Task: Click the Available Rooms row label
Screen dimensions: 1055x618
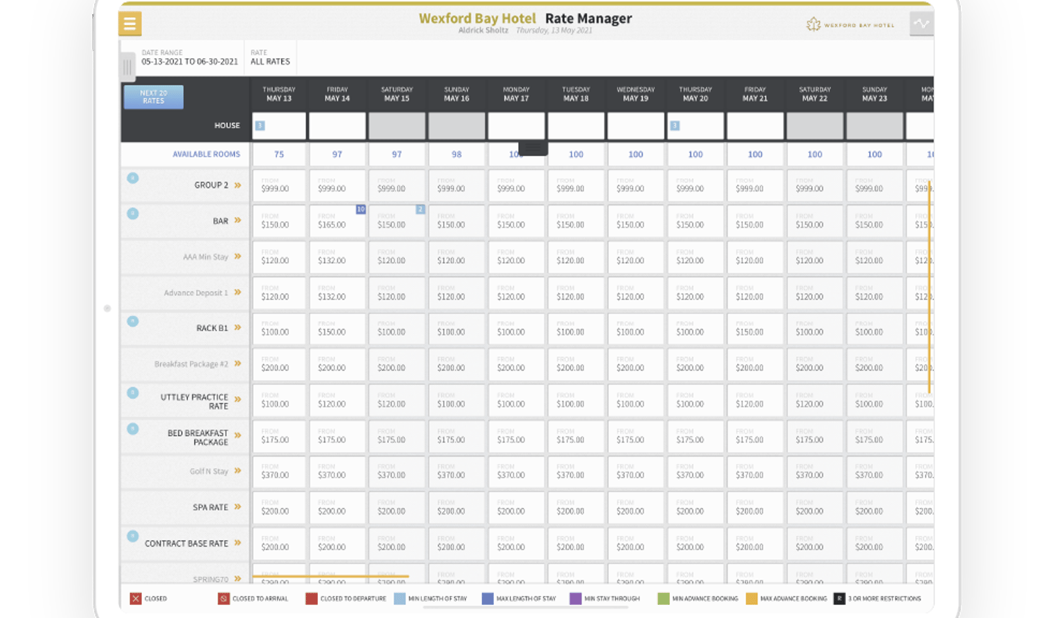Action: (206, 154)
